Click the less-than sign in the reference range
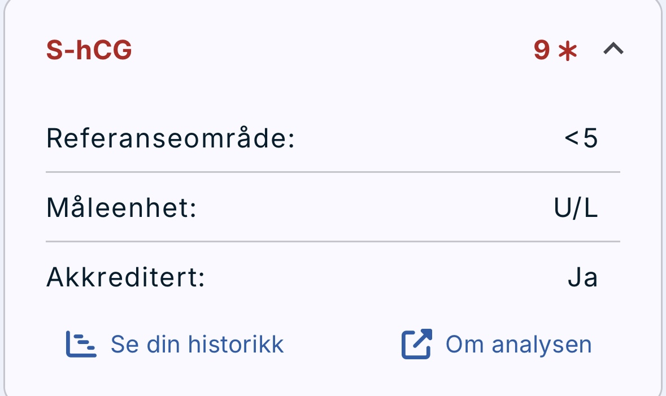666x396 pixels. coord(571,140)
